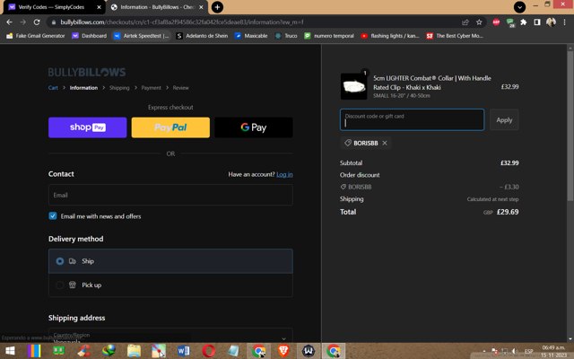Open the file folder icon in taskbar

pyautogui.click(x=134, y=351)
